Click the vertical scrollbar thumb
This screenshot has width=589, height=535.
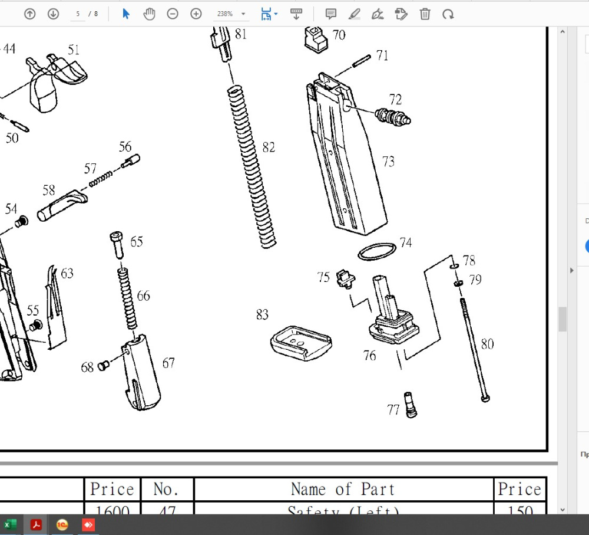point(562,320)
